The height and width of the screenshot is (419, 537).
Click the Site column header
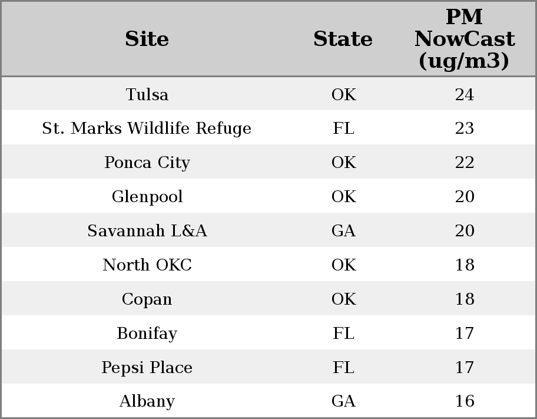tap(147, 39)
